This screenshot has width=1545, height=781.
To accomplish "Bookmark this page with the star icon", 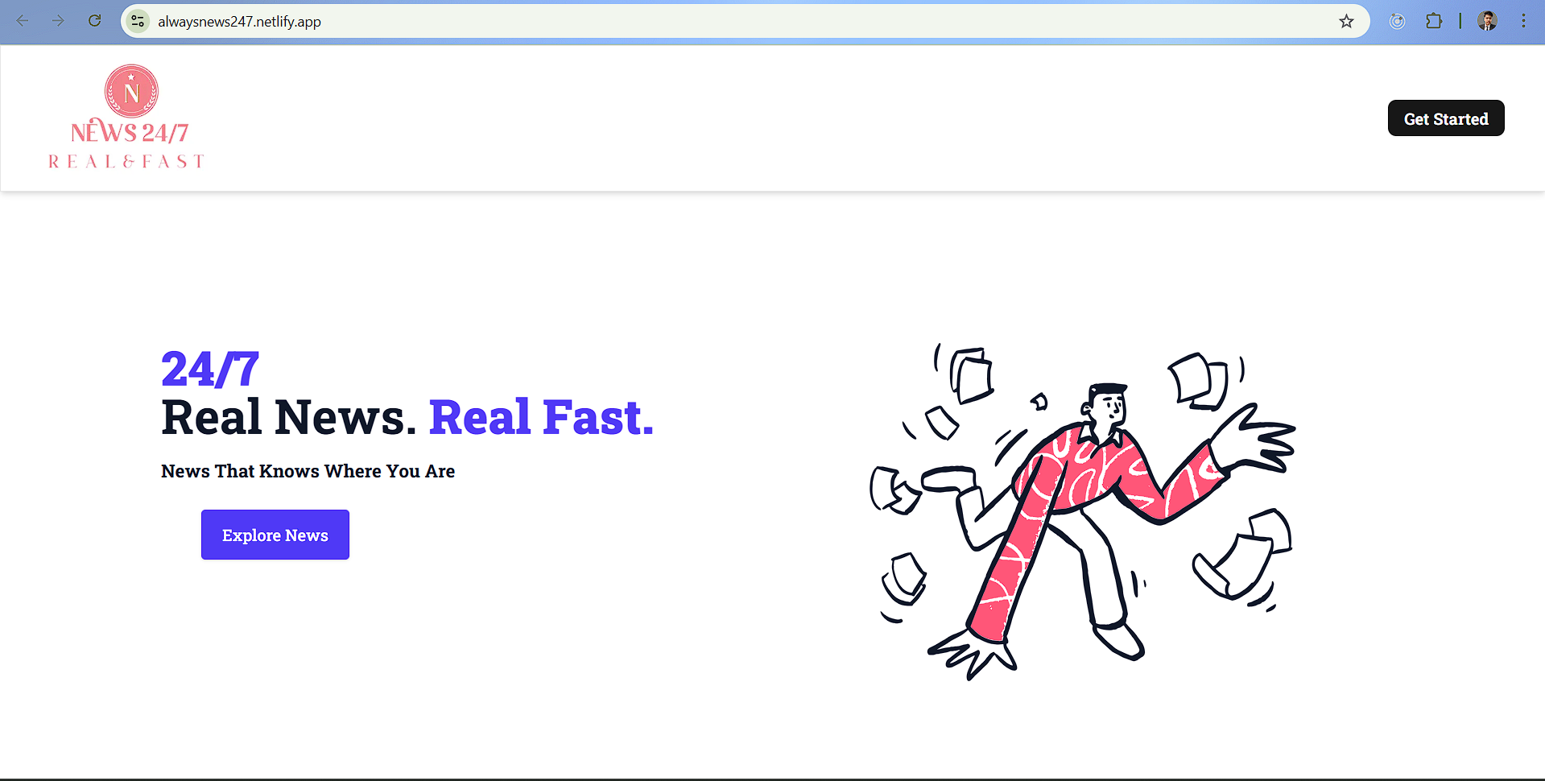I will [x=1346, y=22].
